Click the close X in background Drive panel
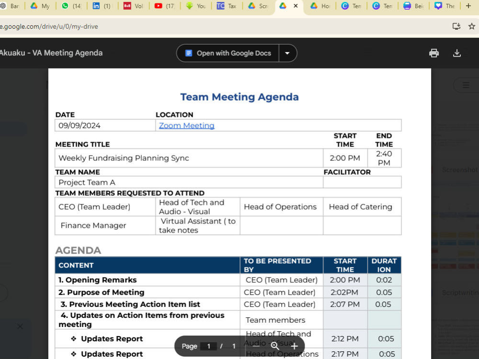 [20, 326]
